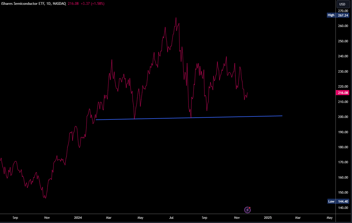
Task: Click the Jul time axis label
Action: 171,218
